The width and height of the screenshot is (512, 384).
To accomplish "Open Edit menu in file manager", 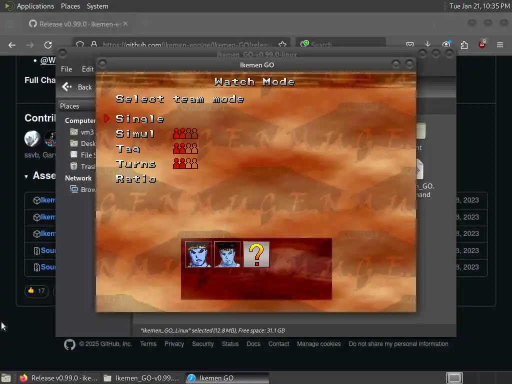I will pos(87,69).
